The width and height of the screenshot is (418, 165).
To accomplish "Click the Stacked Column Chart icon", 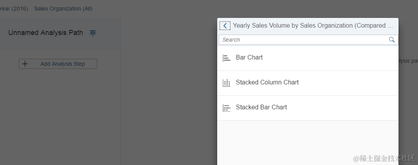I will [x=226, y=83].
